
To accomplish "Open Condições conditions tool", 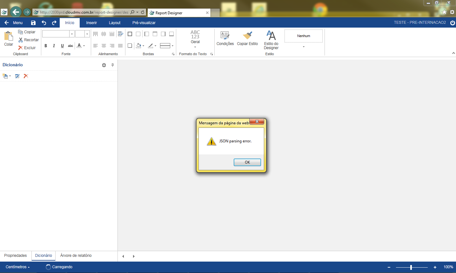I will pyautogui.click(x=225, y=39).
